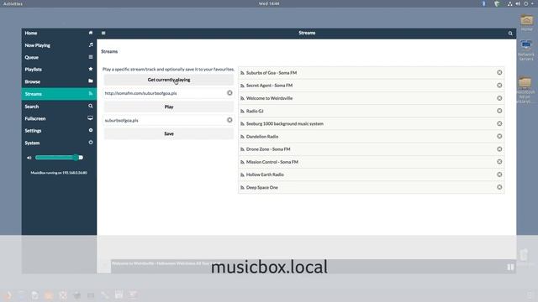Click the volume speaker icon
Screen dimensions: 538x302
(x=29, y=158)
